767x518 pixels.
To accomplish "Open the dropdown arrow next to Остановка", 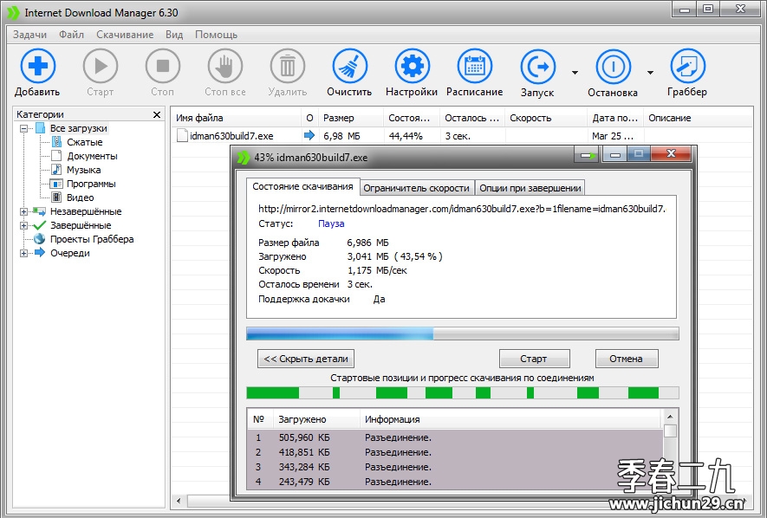I will click(650, 72).
